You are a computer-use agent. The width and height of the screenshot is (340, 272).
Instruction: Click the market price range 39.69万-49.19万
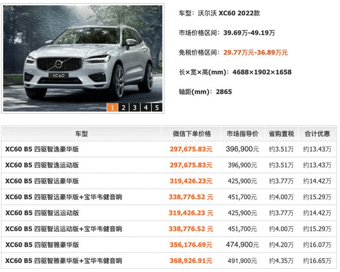click(x=249, y=33)
